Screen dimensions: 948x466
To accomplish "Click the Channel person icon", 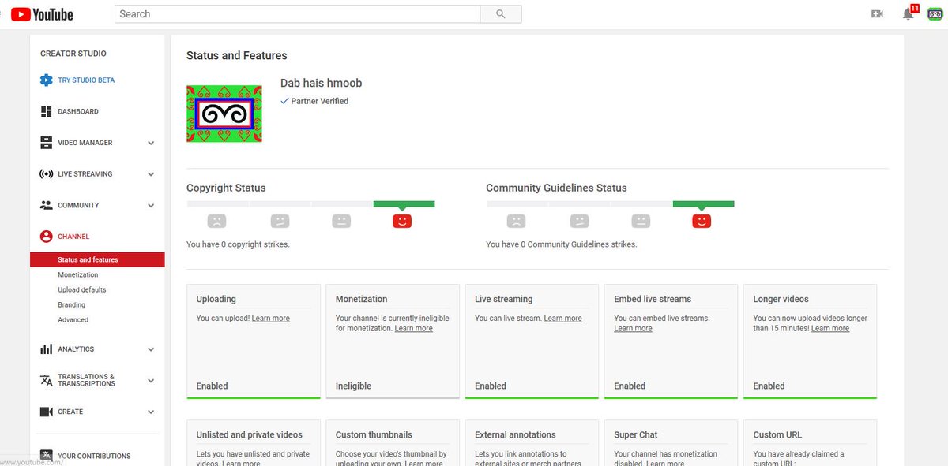I will point(46,237).
